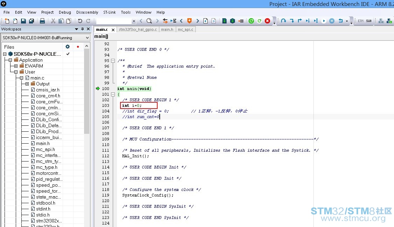
Task: Open Workspace panel options dropdown arrow
Action: tap(76, 29)
